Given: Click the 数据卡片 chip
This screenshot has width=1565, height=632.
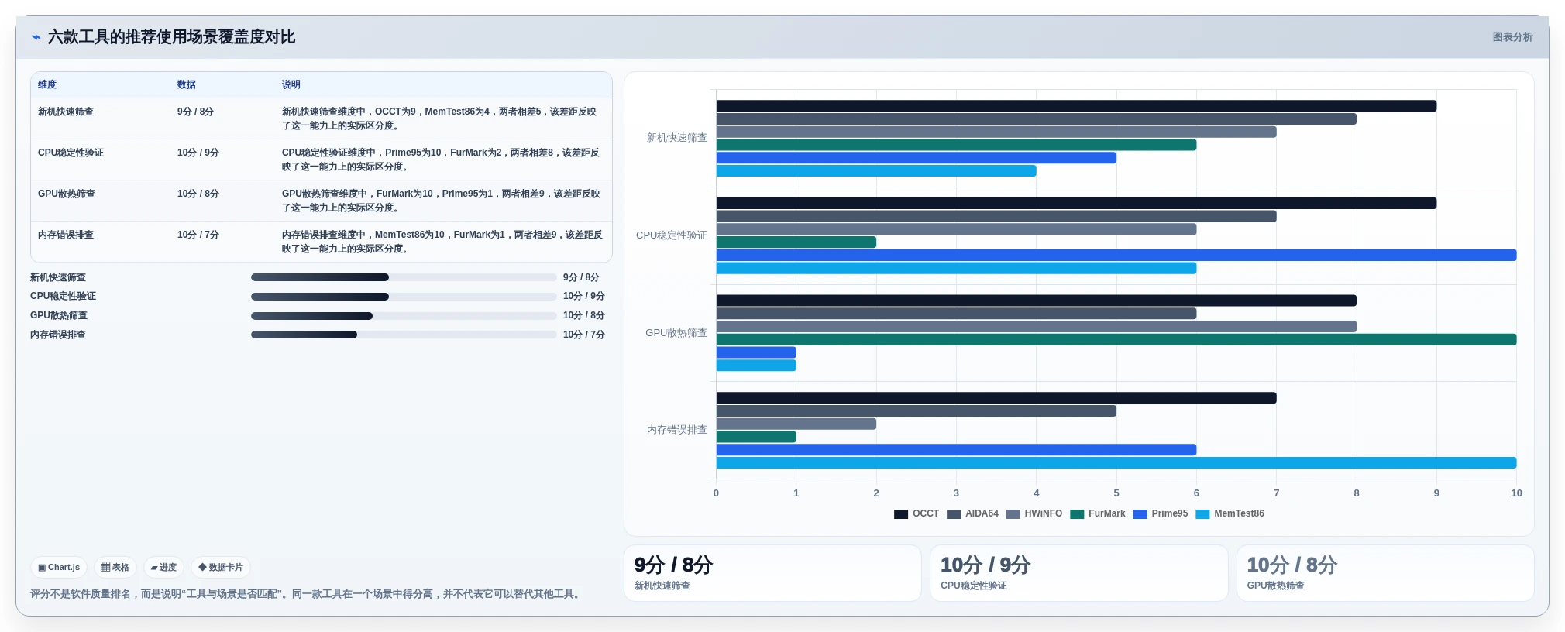Looking at the screenshot, I should (x=221, y=567).
